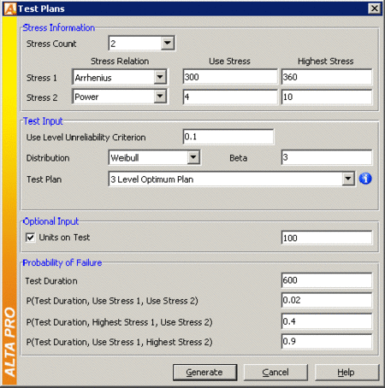Click the Use Level Unreliability Criterion field

tap(228, 137)
